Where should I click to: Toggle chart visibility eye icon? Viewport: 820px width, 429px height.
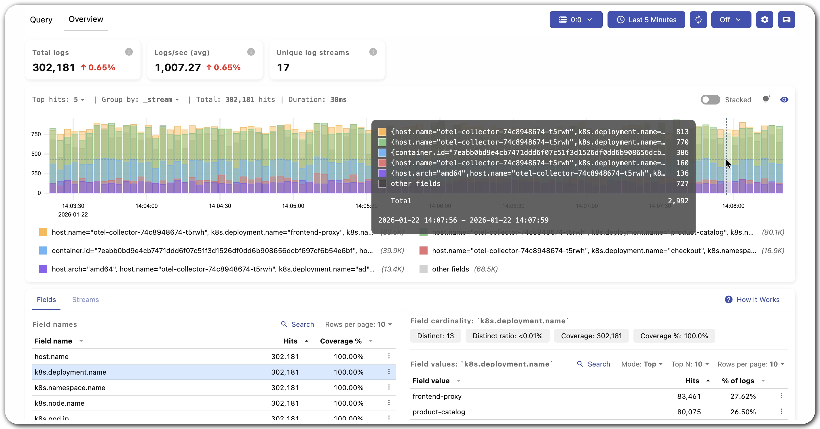(784, 100)
